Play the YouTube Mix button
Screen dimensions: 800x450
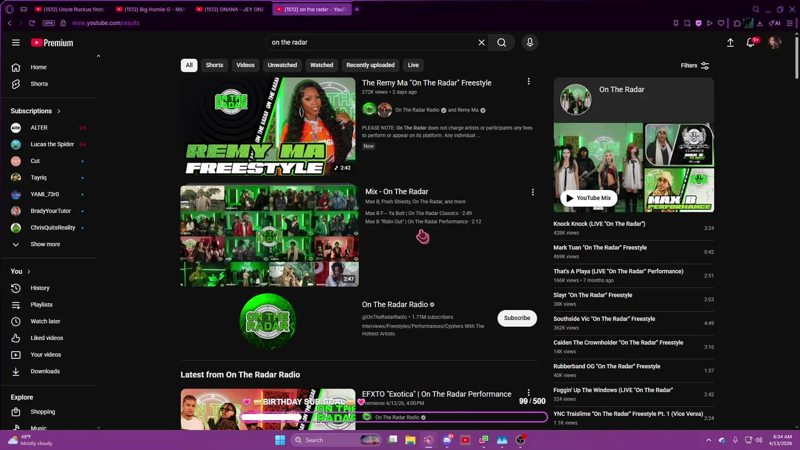pyautogui.click(x=588, y=198)
